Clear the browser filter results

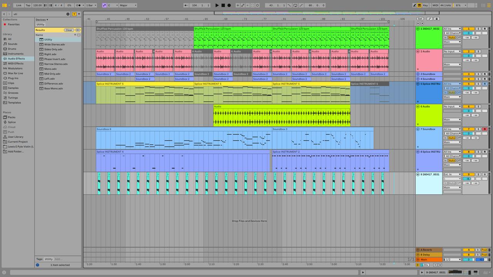click(69, 30)
